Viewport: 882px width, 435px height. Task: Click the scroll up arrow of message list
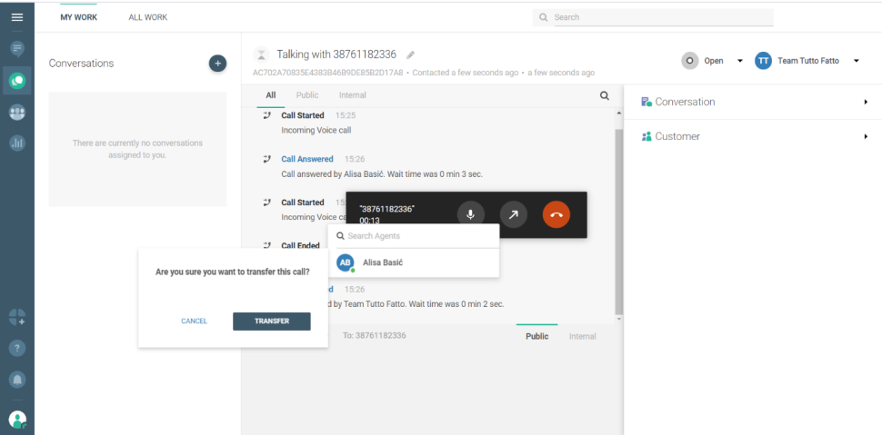coord(619,114)
